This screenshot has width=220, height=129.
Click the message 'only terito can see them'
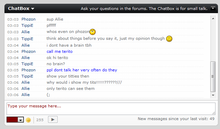(70, 89)
